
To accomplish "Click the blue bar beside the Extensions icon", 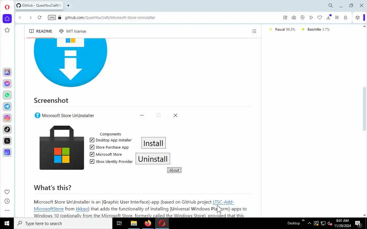I will coord(364,17).
